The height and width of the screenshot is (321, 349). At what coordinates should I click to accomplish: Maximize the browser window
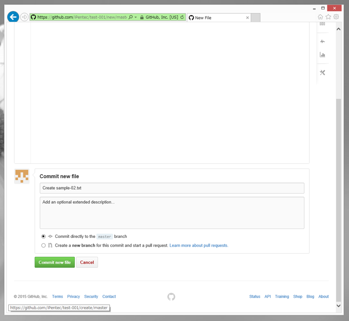pos(323,8)
